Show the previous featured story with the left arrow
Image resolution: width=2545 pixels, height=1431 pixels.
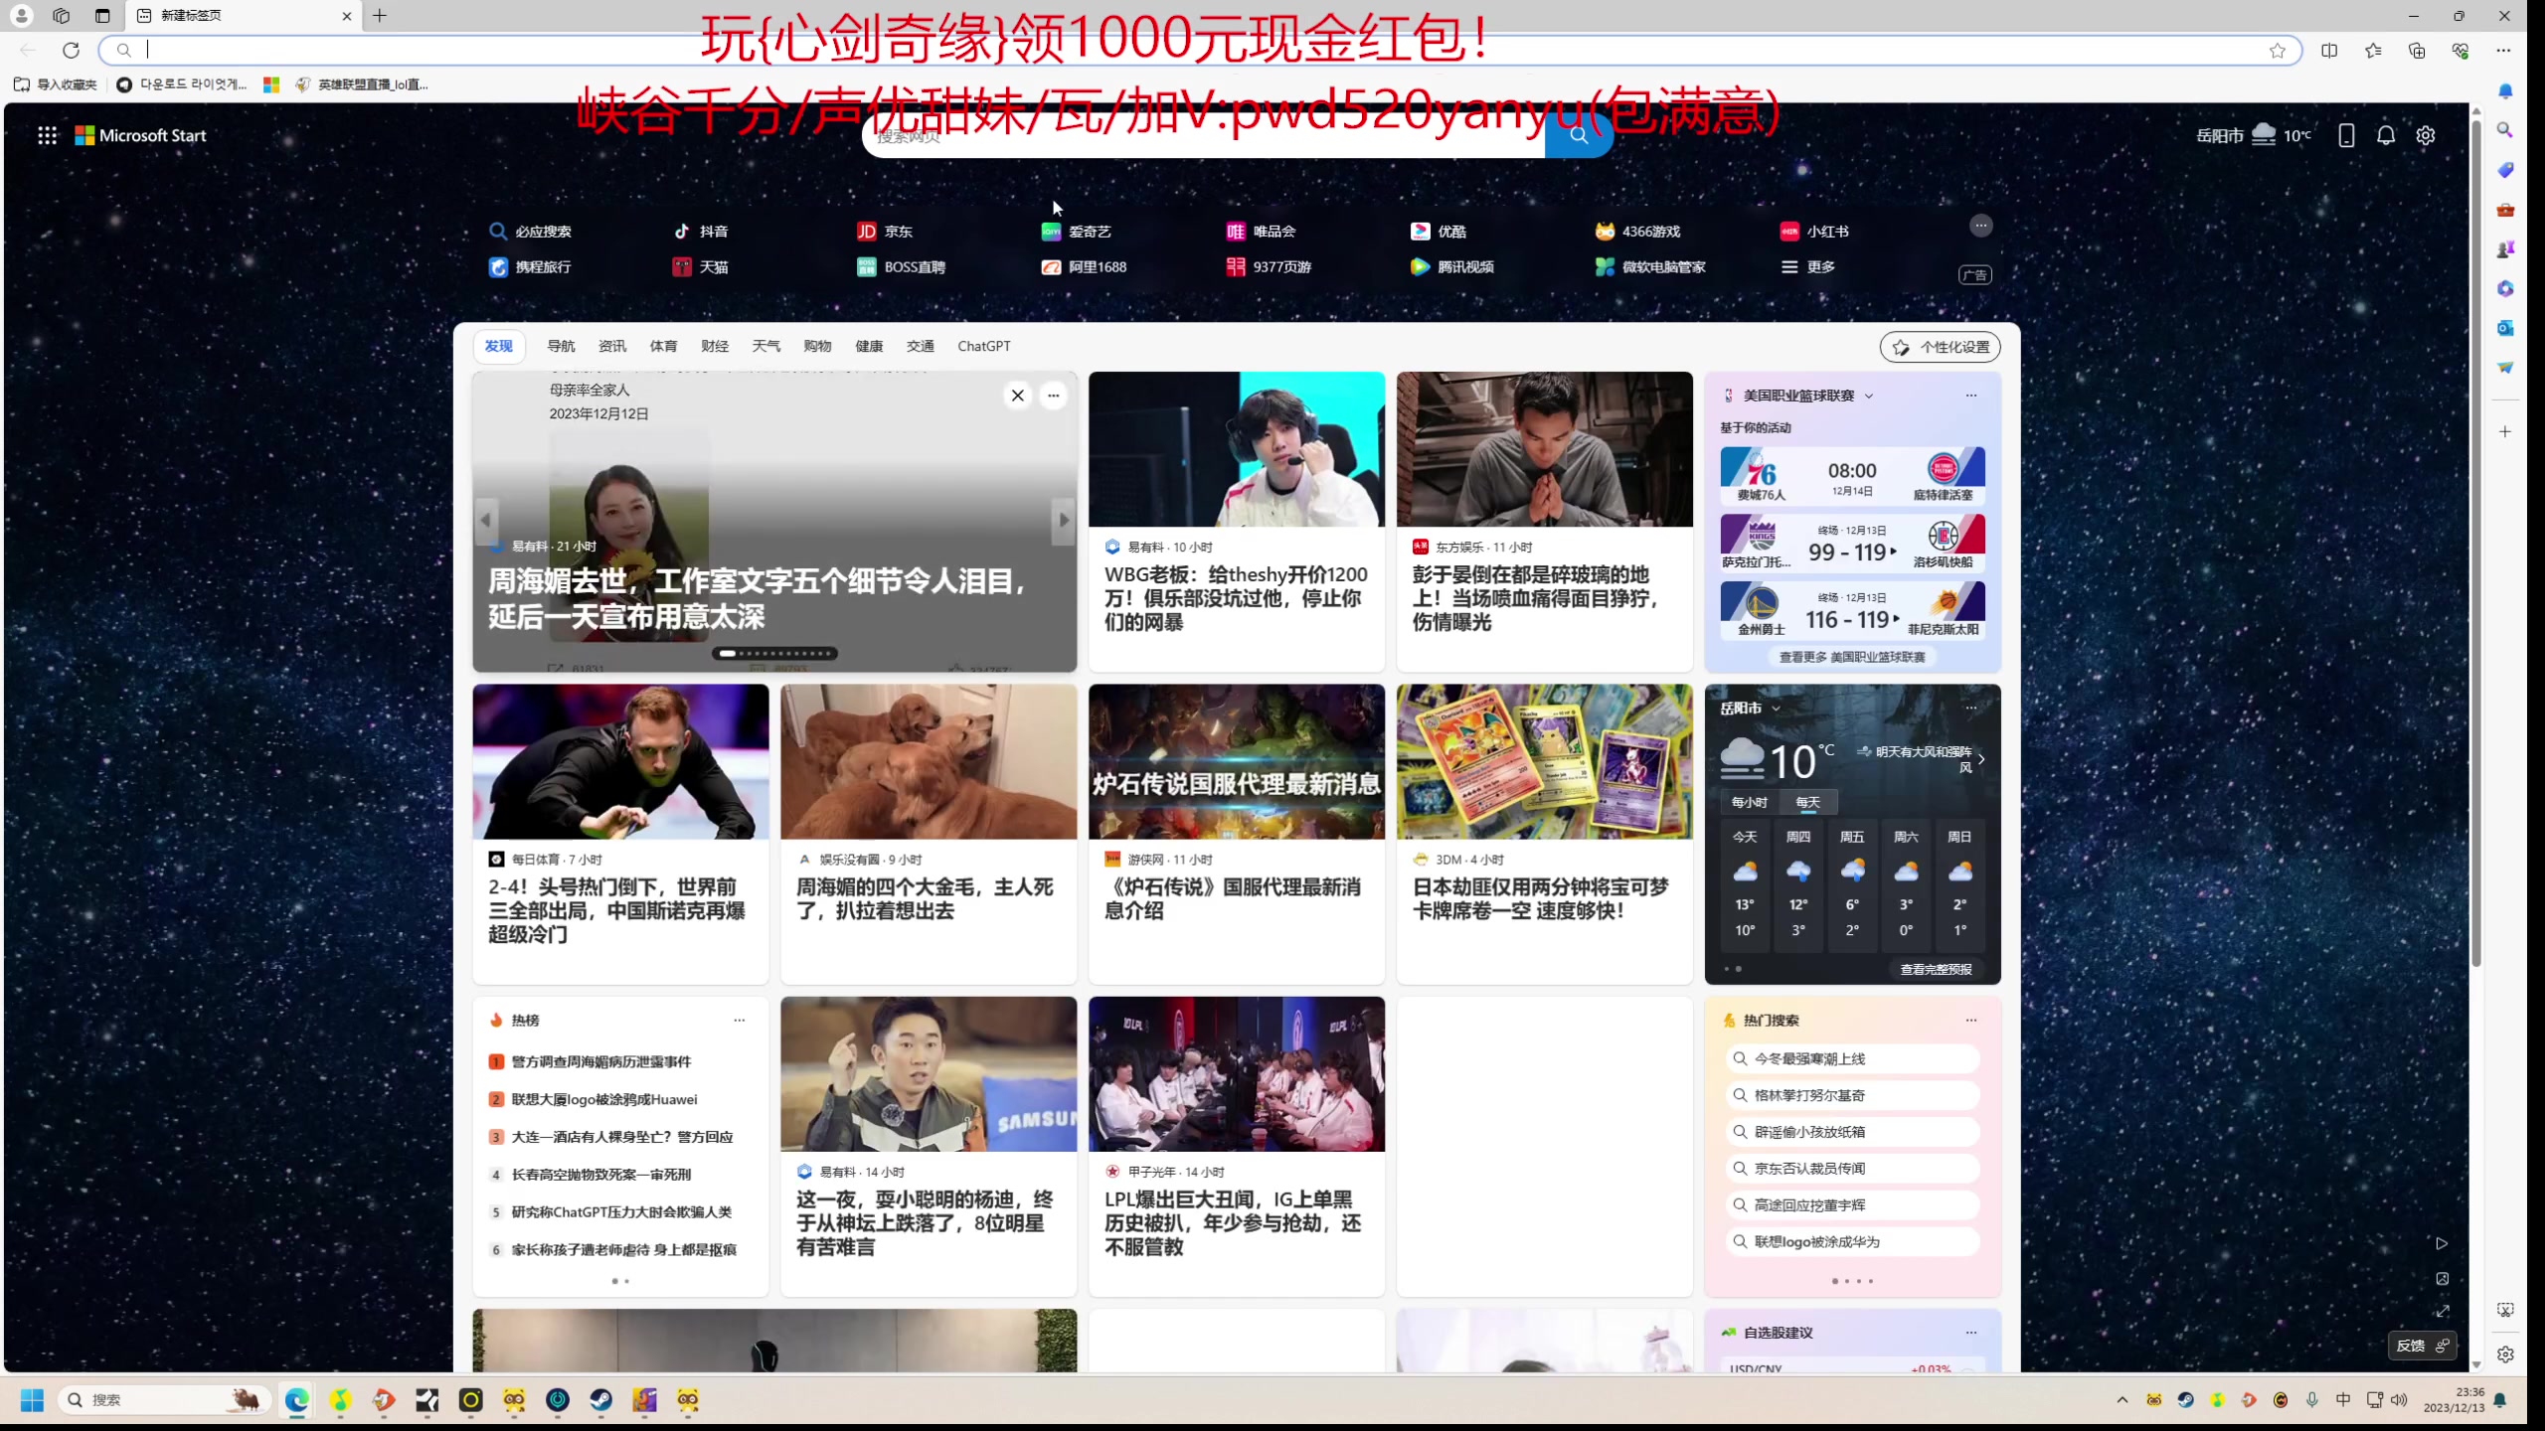click(485, 520)
